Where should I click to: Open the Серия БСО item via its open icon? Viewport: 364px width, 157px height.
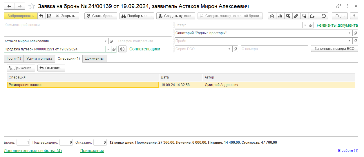tap(236, 49)
